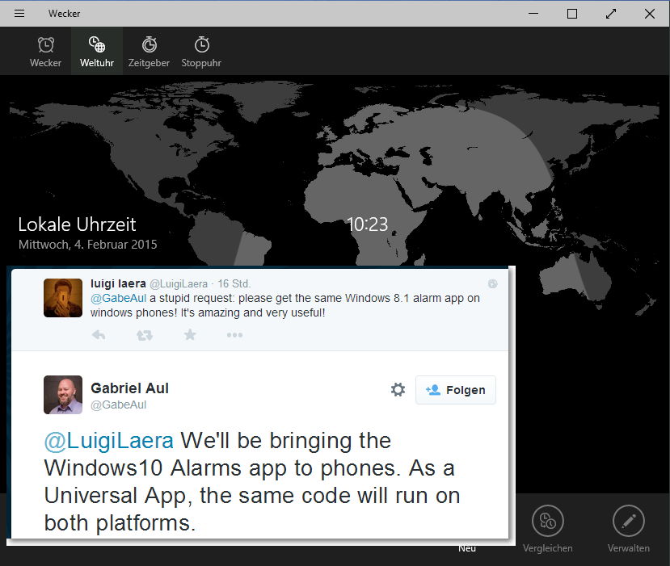Switch to the Wecker tab
Image resolution: width=670 pixels, height=566 pixels.
point(46,52)
